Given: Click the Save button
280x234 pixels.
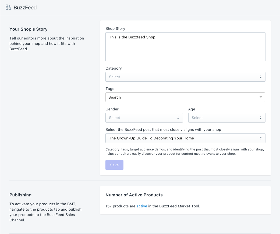Looking at the screenshot, I should [x=114, y=165].
